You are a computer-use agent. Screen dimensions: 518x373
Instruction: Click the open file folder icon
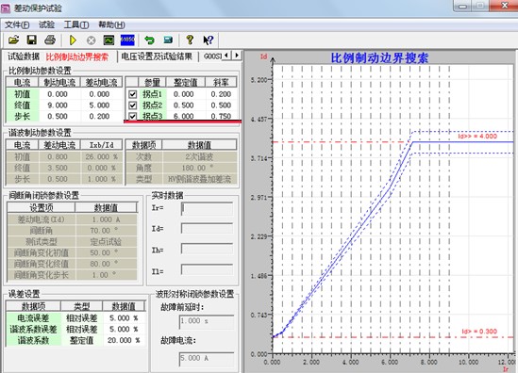[x=14, y=40]
